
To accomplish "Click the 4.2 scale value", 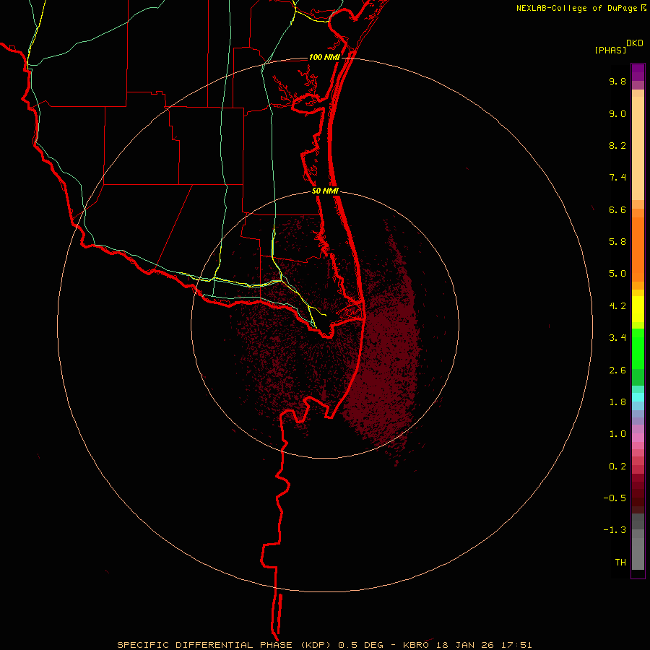I will [x=617, y=306].
